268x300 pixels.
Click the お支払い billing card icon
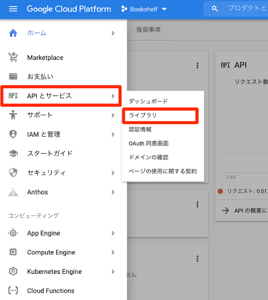(13, 76)
